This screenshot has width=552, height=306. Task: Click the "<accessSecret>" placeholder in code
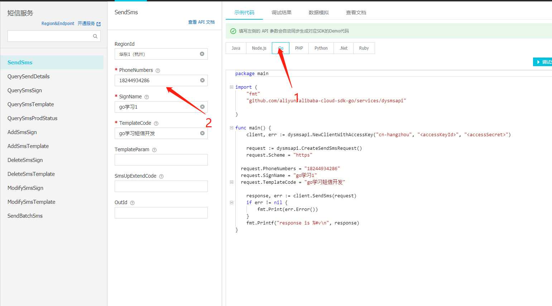click(x=486, y=135)
